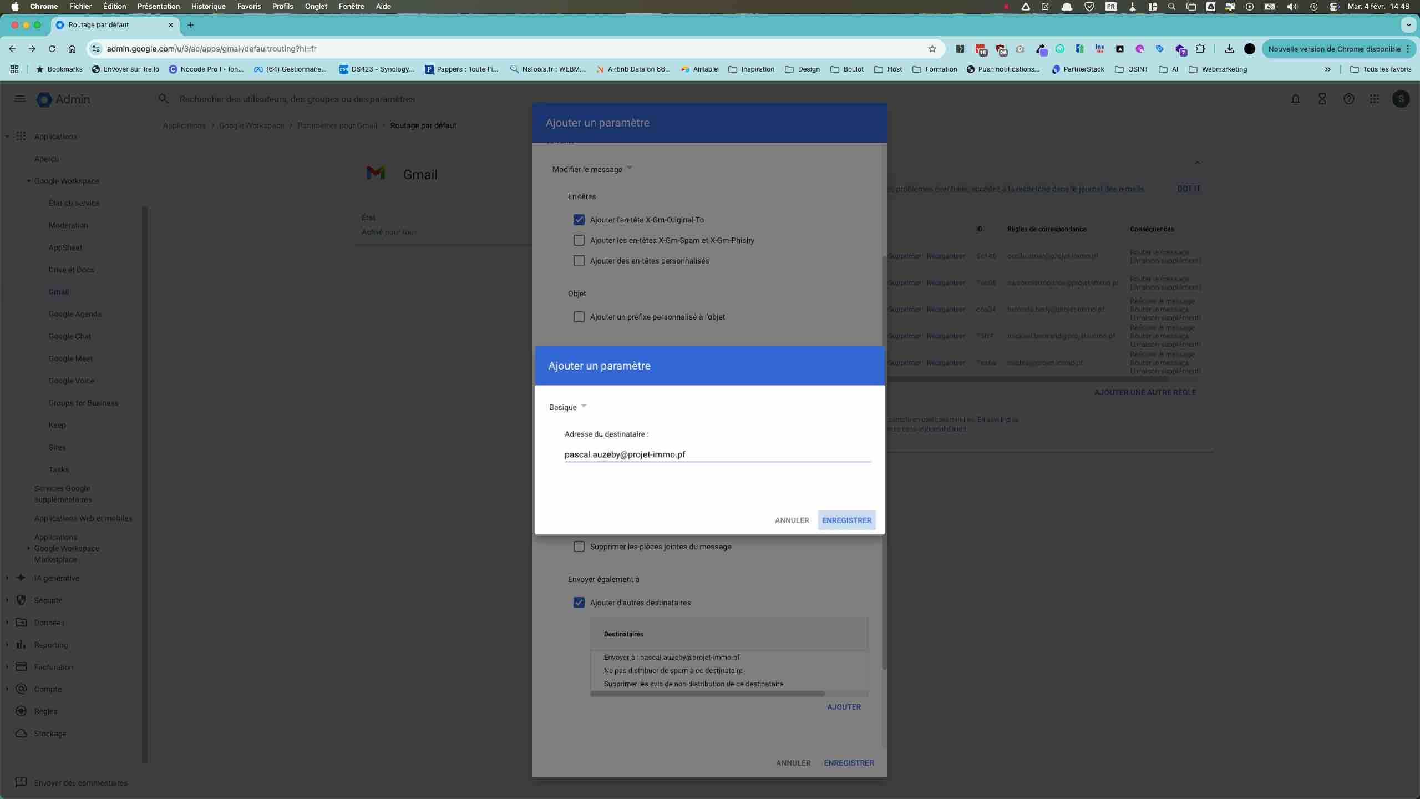Open the Fichier menu
The width and height of the screenshot is (1420, 799).
[80, 7]
